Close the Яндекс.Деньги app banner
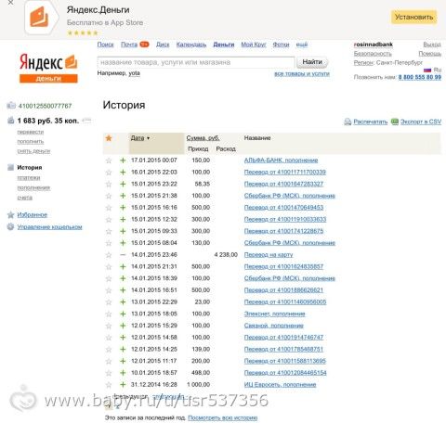 pyautogui.click(x=10, y=3)
